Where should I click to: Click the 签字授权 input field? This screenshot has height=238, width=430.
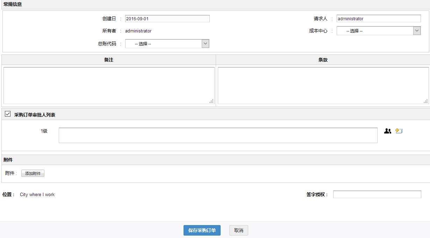pos(377,194)
